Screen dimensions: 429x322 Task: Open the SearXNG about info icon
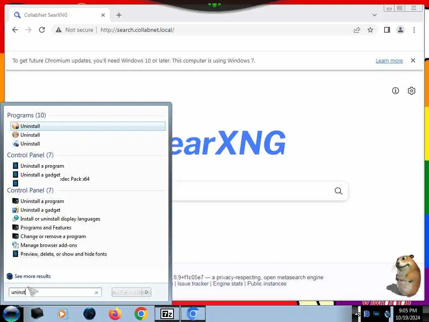[395, 91]
